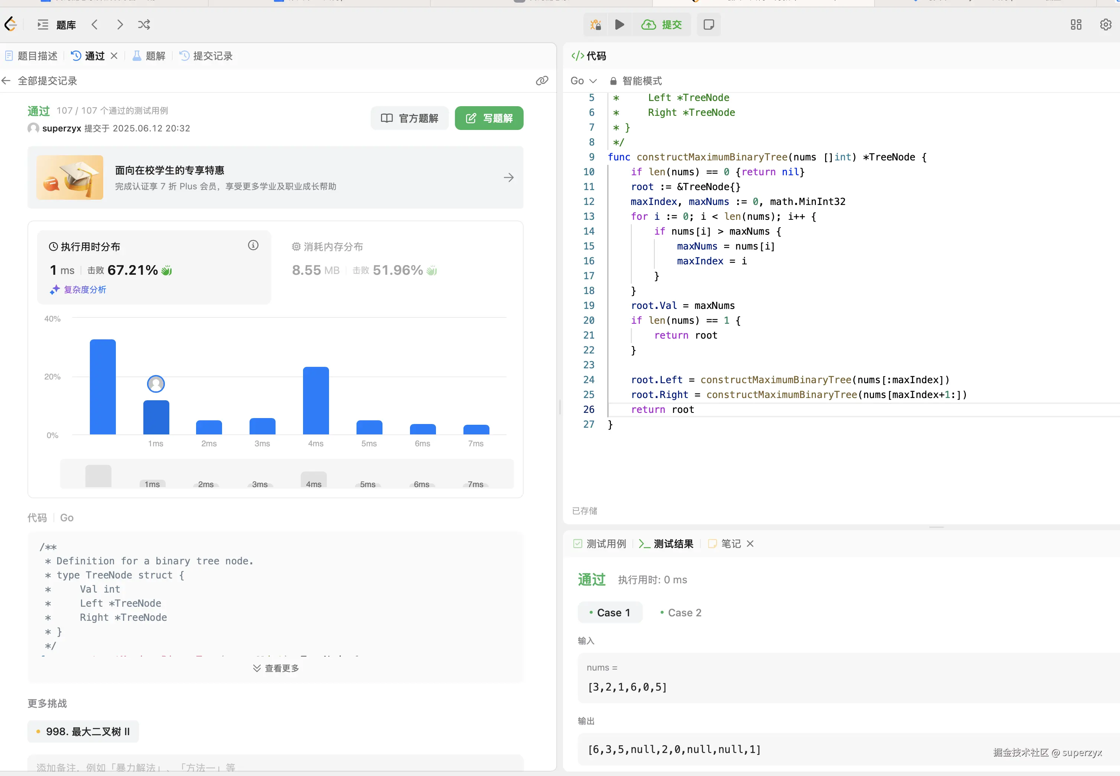Viewport: 1120px width, 776px height.
Task: Open the layout grid icon
Action: [x=1076, y=25]
